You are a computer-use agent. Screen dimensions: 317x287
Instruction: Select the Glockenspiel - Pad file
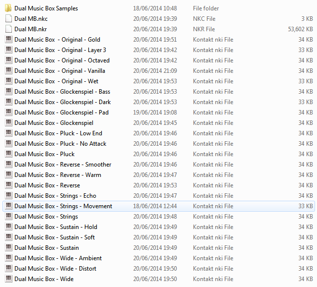click(62, 113)
